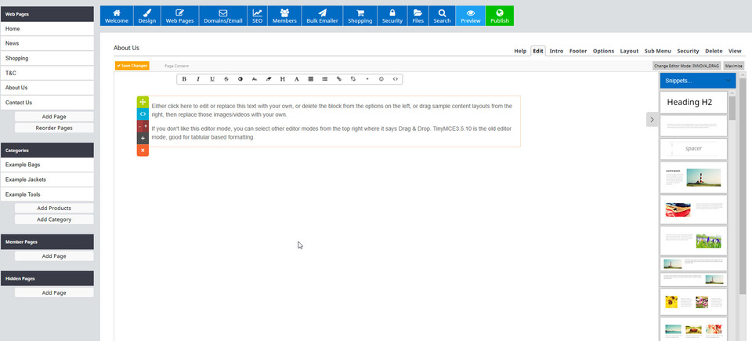Screen dimensions: 752x341
Task: Click Add Products in Categories
Action: click(54, 208)
